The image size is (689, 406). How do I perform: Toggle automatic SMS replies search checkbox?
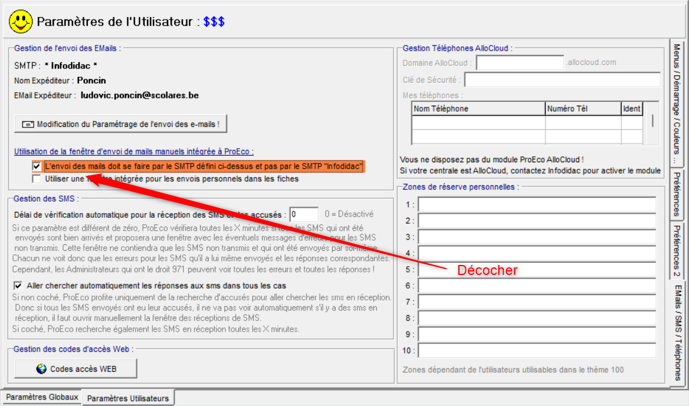[18, 286]
